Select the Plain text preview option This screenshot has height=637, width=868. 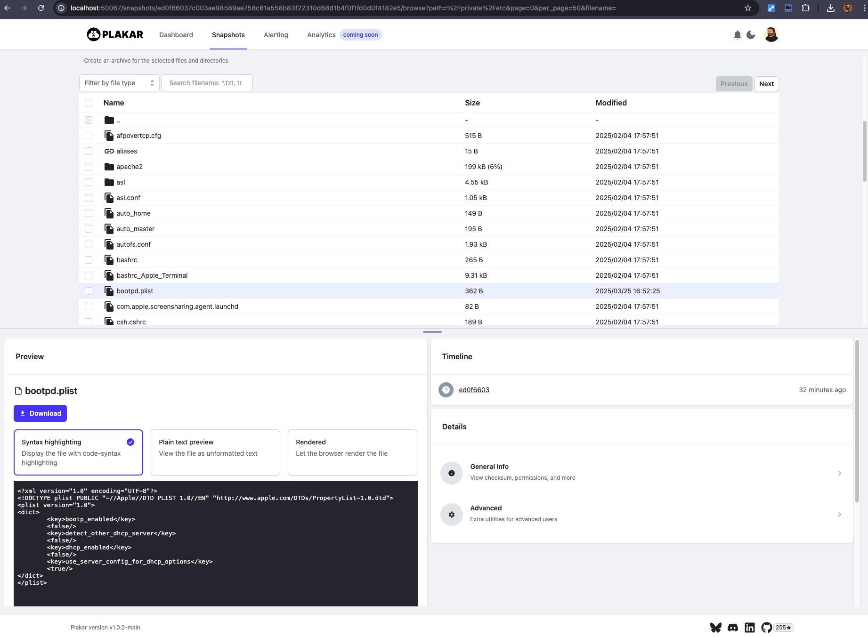pos(215,452)
